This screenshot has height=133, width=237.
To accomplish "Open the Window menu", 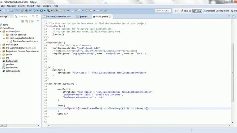I will coord(47,6).
